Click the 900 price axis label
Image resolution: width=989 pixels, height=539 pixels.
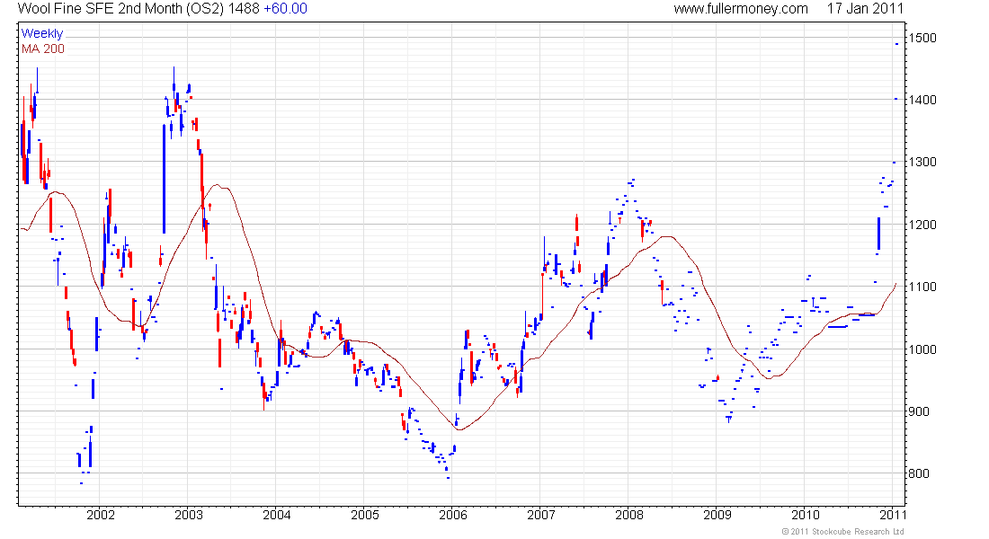[x=919, y=411]
